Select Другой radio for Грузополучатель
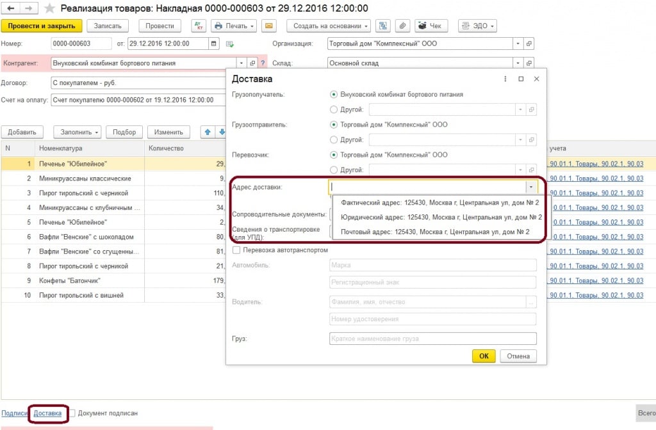 333,109
